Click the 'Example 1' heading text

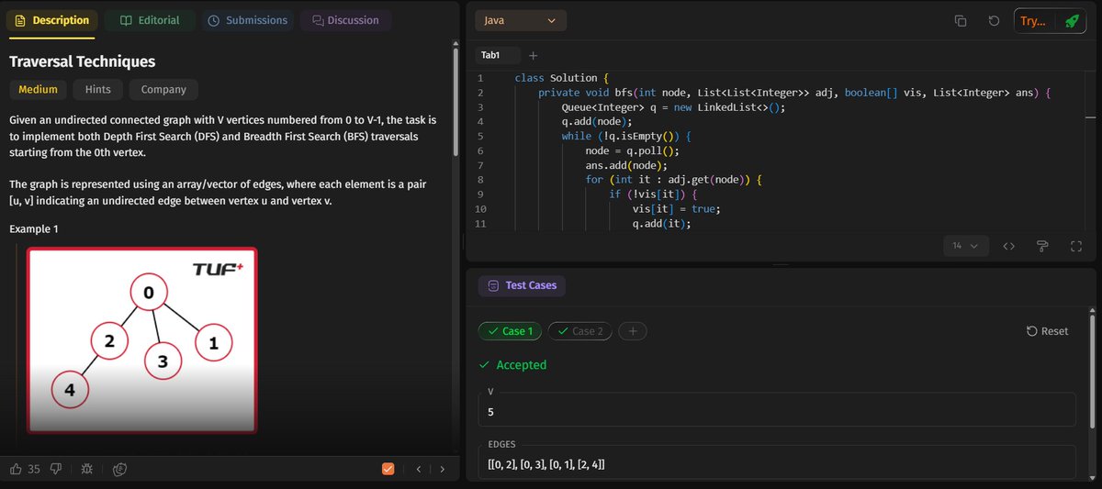pyautogui.click(x=34, y=228)
